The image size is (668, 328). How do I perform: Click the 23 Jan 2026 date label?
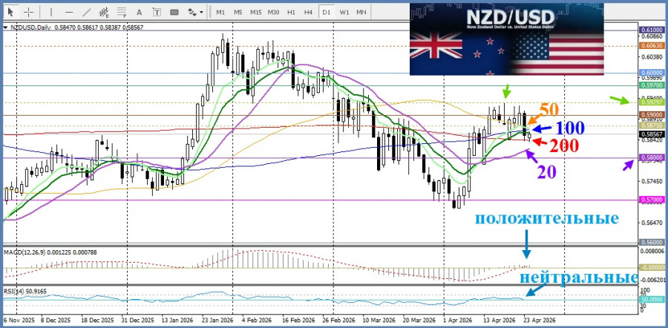coord(218,320)
